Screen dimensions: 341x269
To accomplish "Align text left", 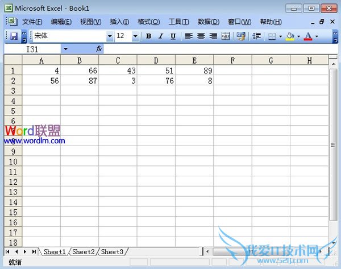I will click(x=189, y=36).
